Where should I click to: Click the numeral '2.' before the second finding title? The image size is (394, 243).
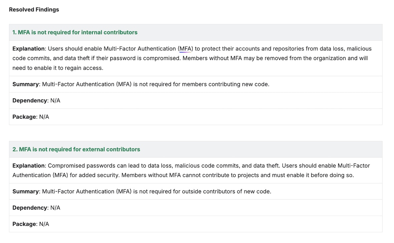point(14,149)
